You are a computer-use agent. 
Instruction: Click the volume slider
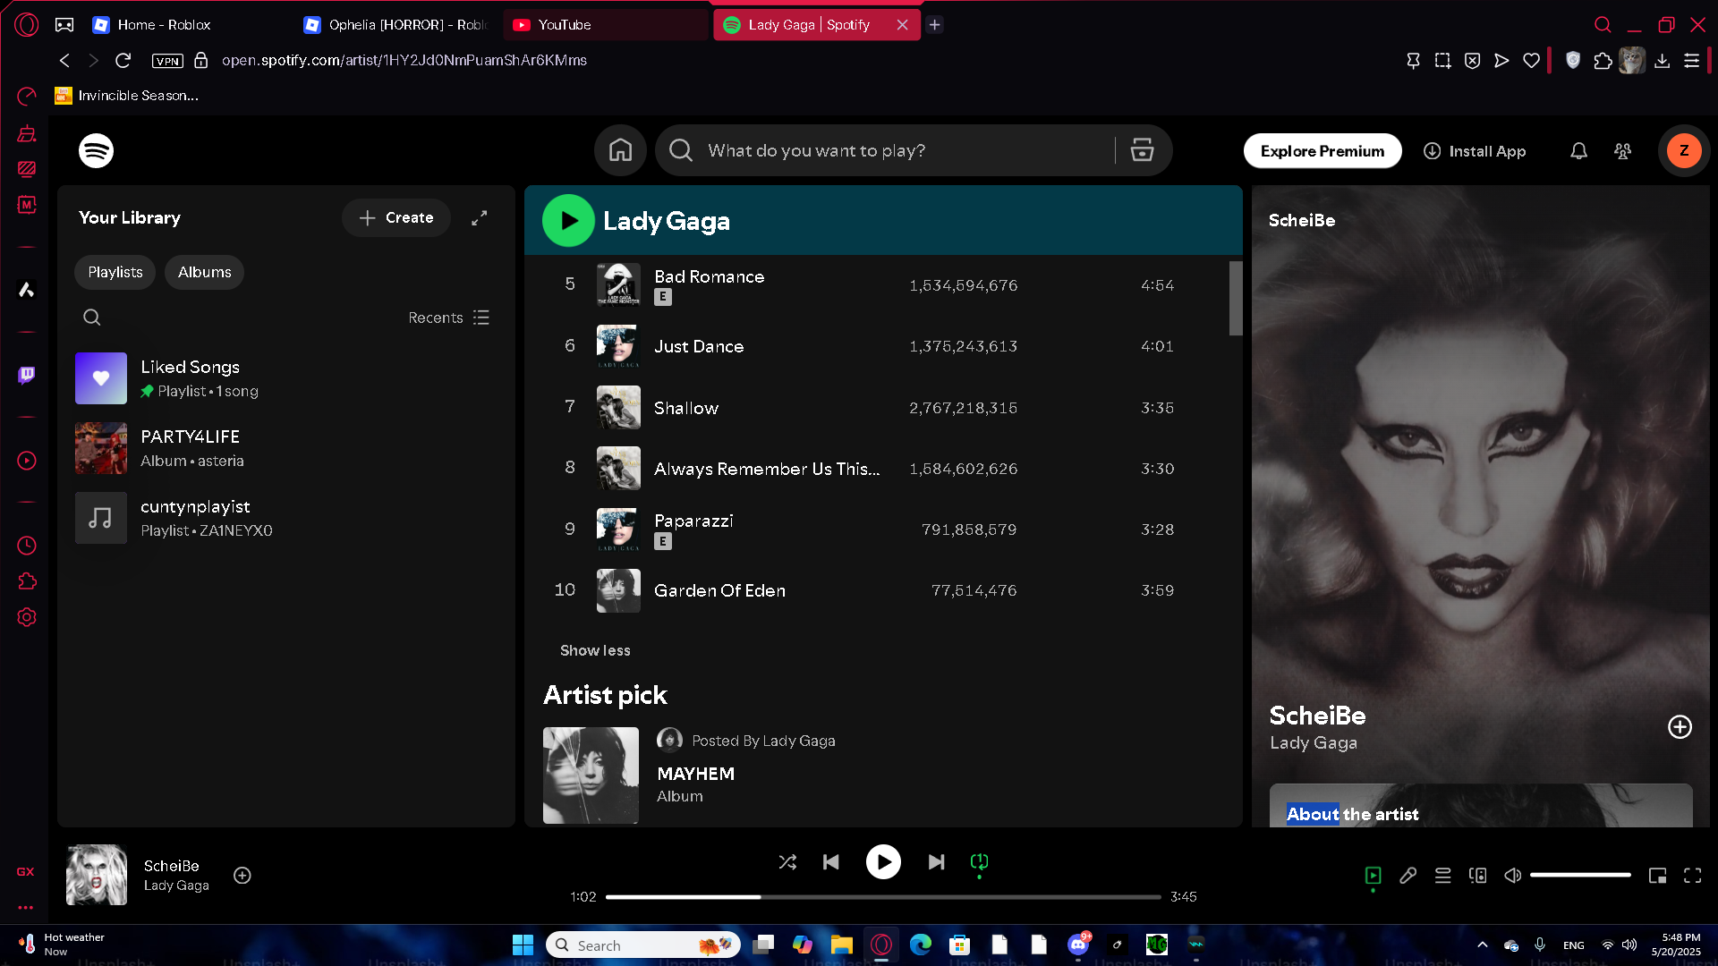click(1579, 875)
